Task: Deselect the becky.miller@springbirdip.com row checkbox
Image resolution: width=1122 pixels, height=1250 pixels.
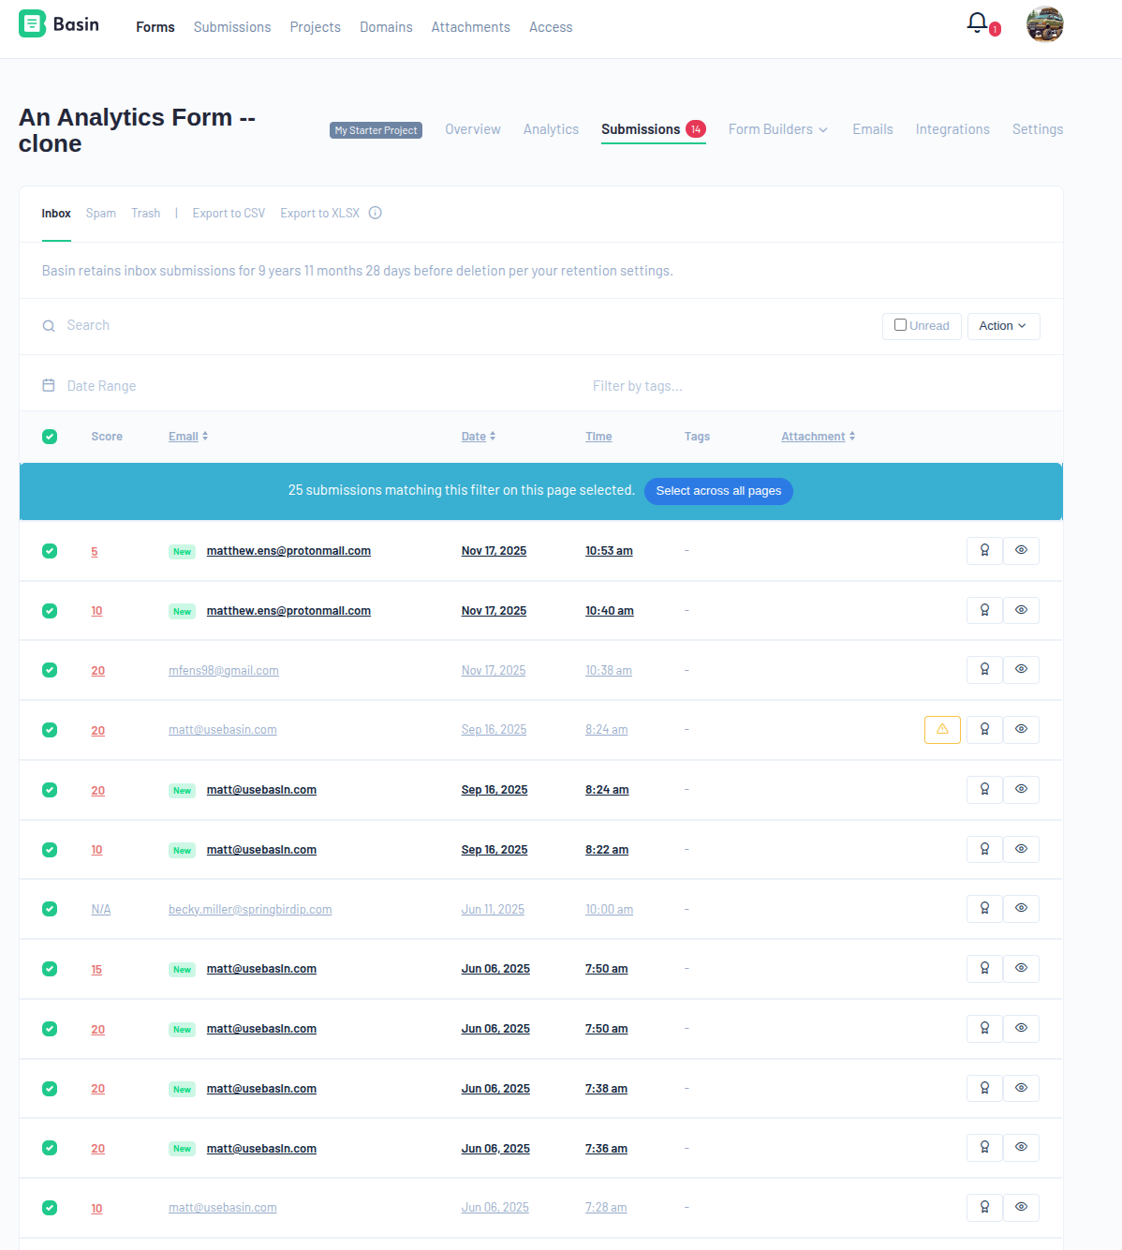Action: (x=50, y=909)
